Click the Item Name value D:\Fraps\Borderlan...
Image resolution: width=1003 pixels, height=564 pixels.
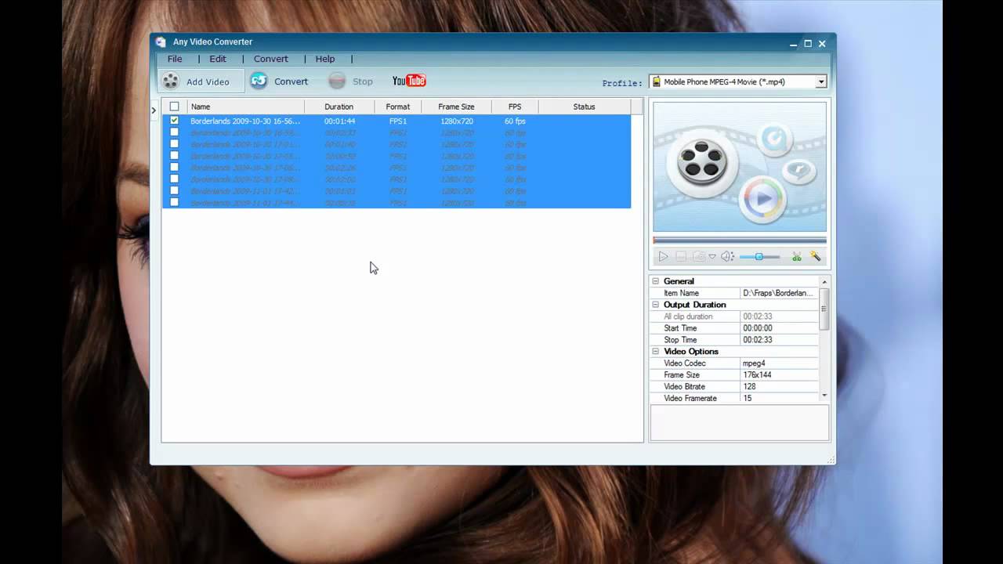(779, 293)
